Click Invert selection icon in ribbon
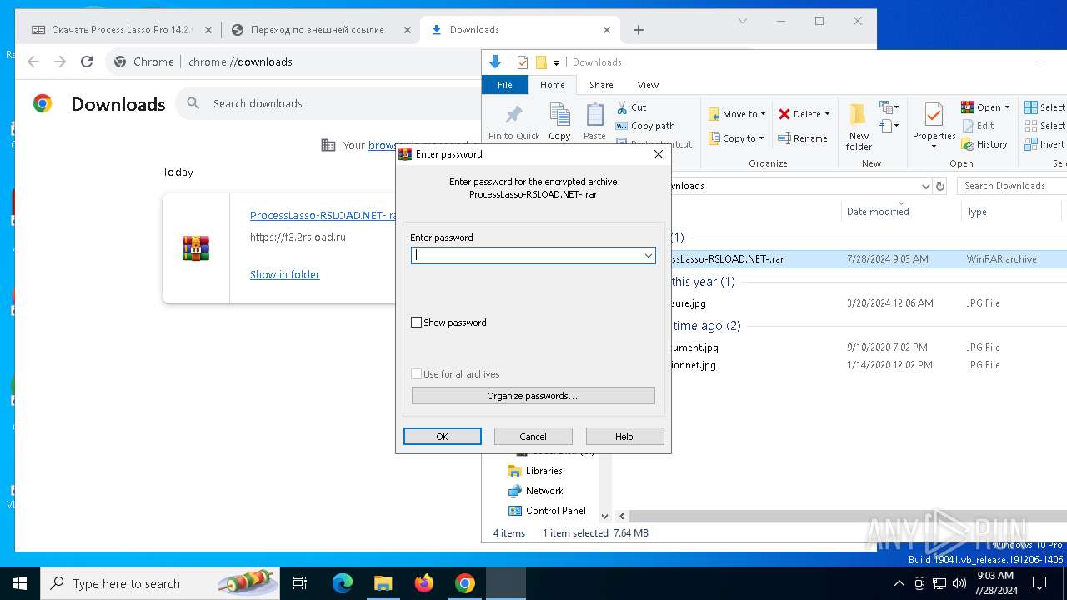 click(1031, 144)
